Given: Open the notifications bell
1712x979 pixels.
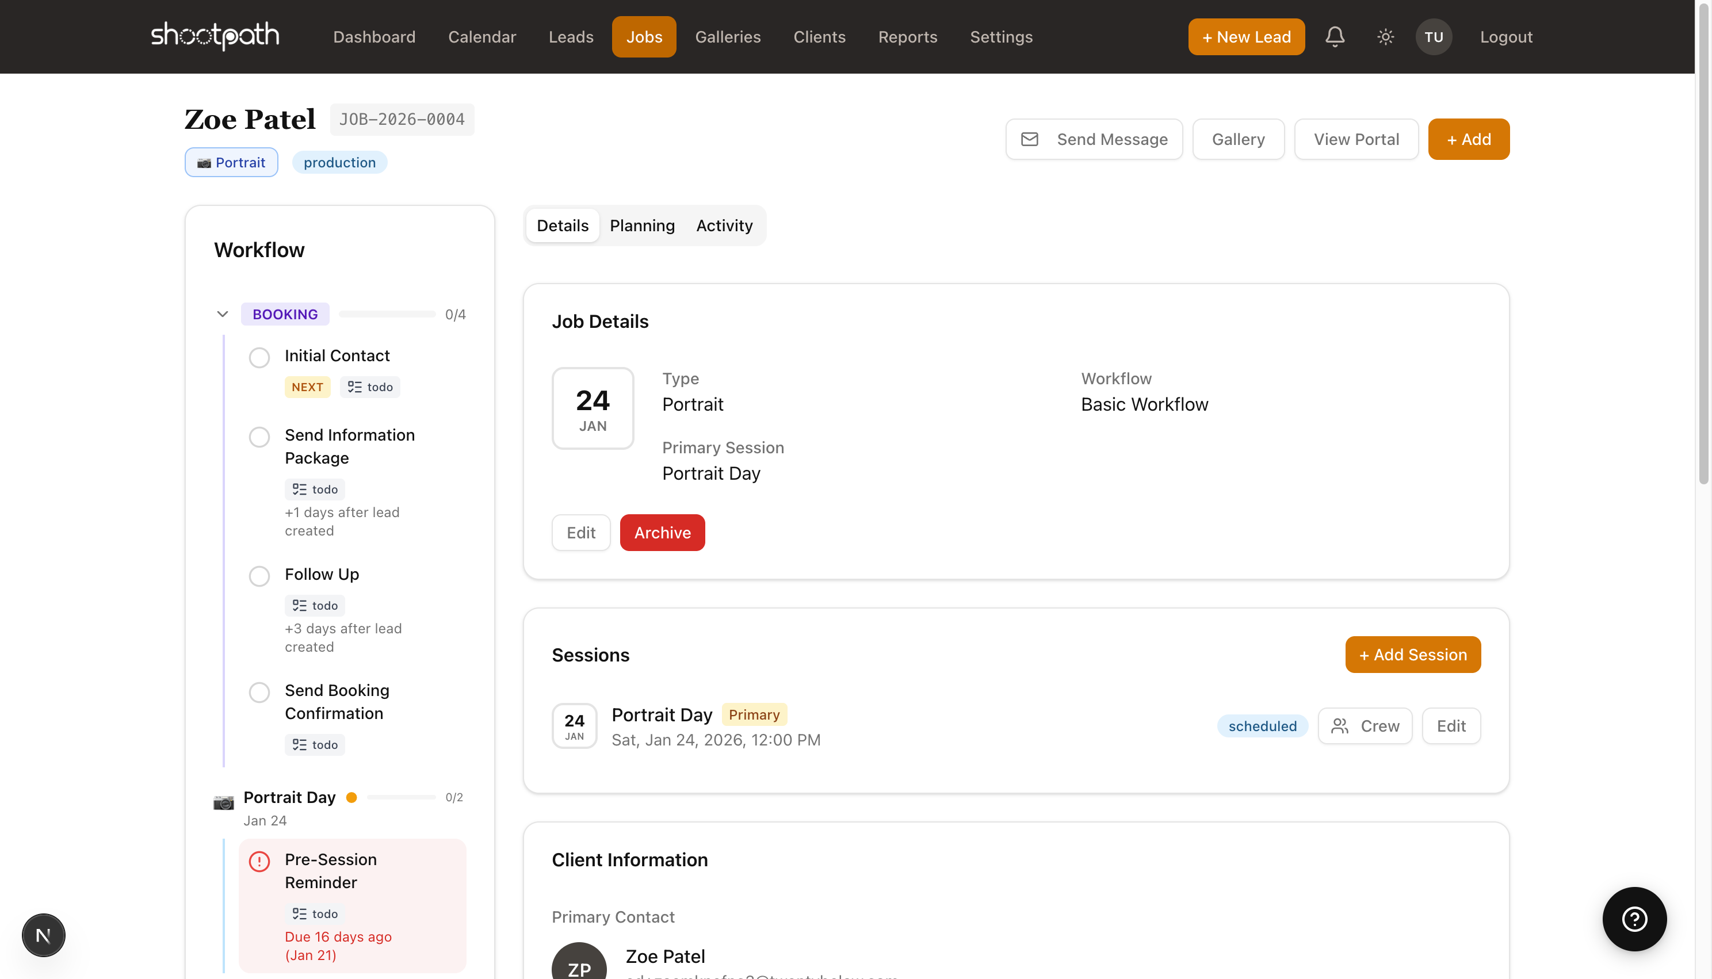Looking at the screenshot, I should tap(1335, 36).
